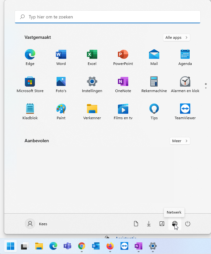Open Alarmen en klok

click(185, 85)
